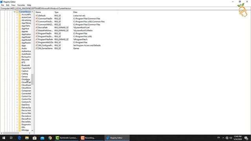251x141 pixels.
Task: Click the volume icon in system tray
Action: coord(231,138)
